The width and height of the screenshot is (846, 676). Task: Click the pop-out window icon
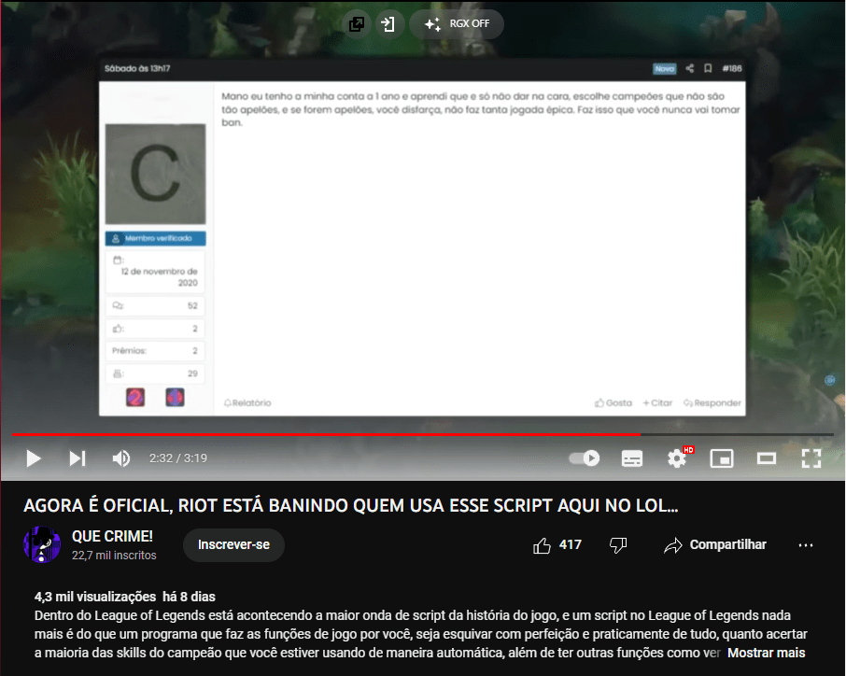click(x=357, y=23)
